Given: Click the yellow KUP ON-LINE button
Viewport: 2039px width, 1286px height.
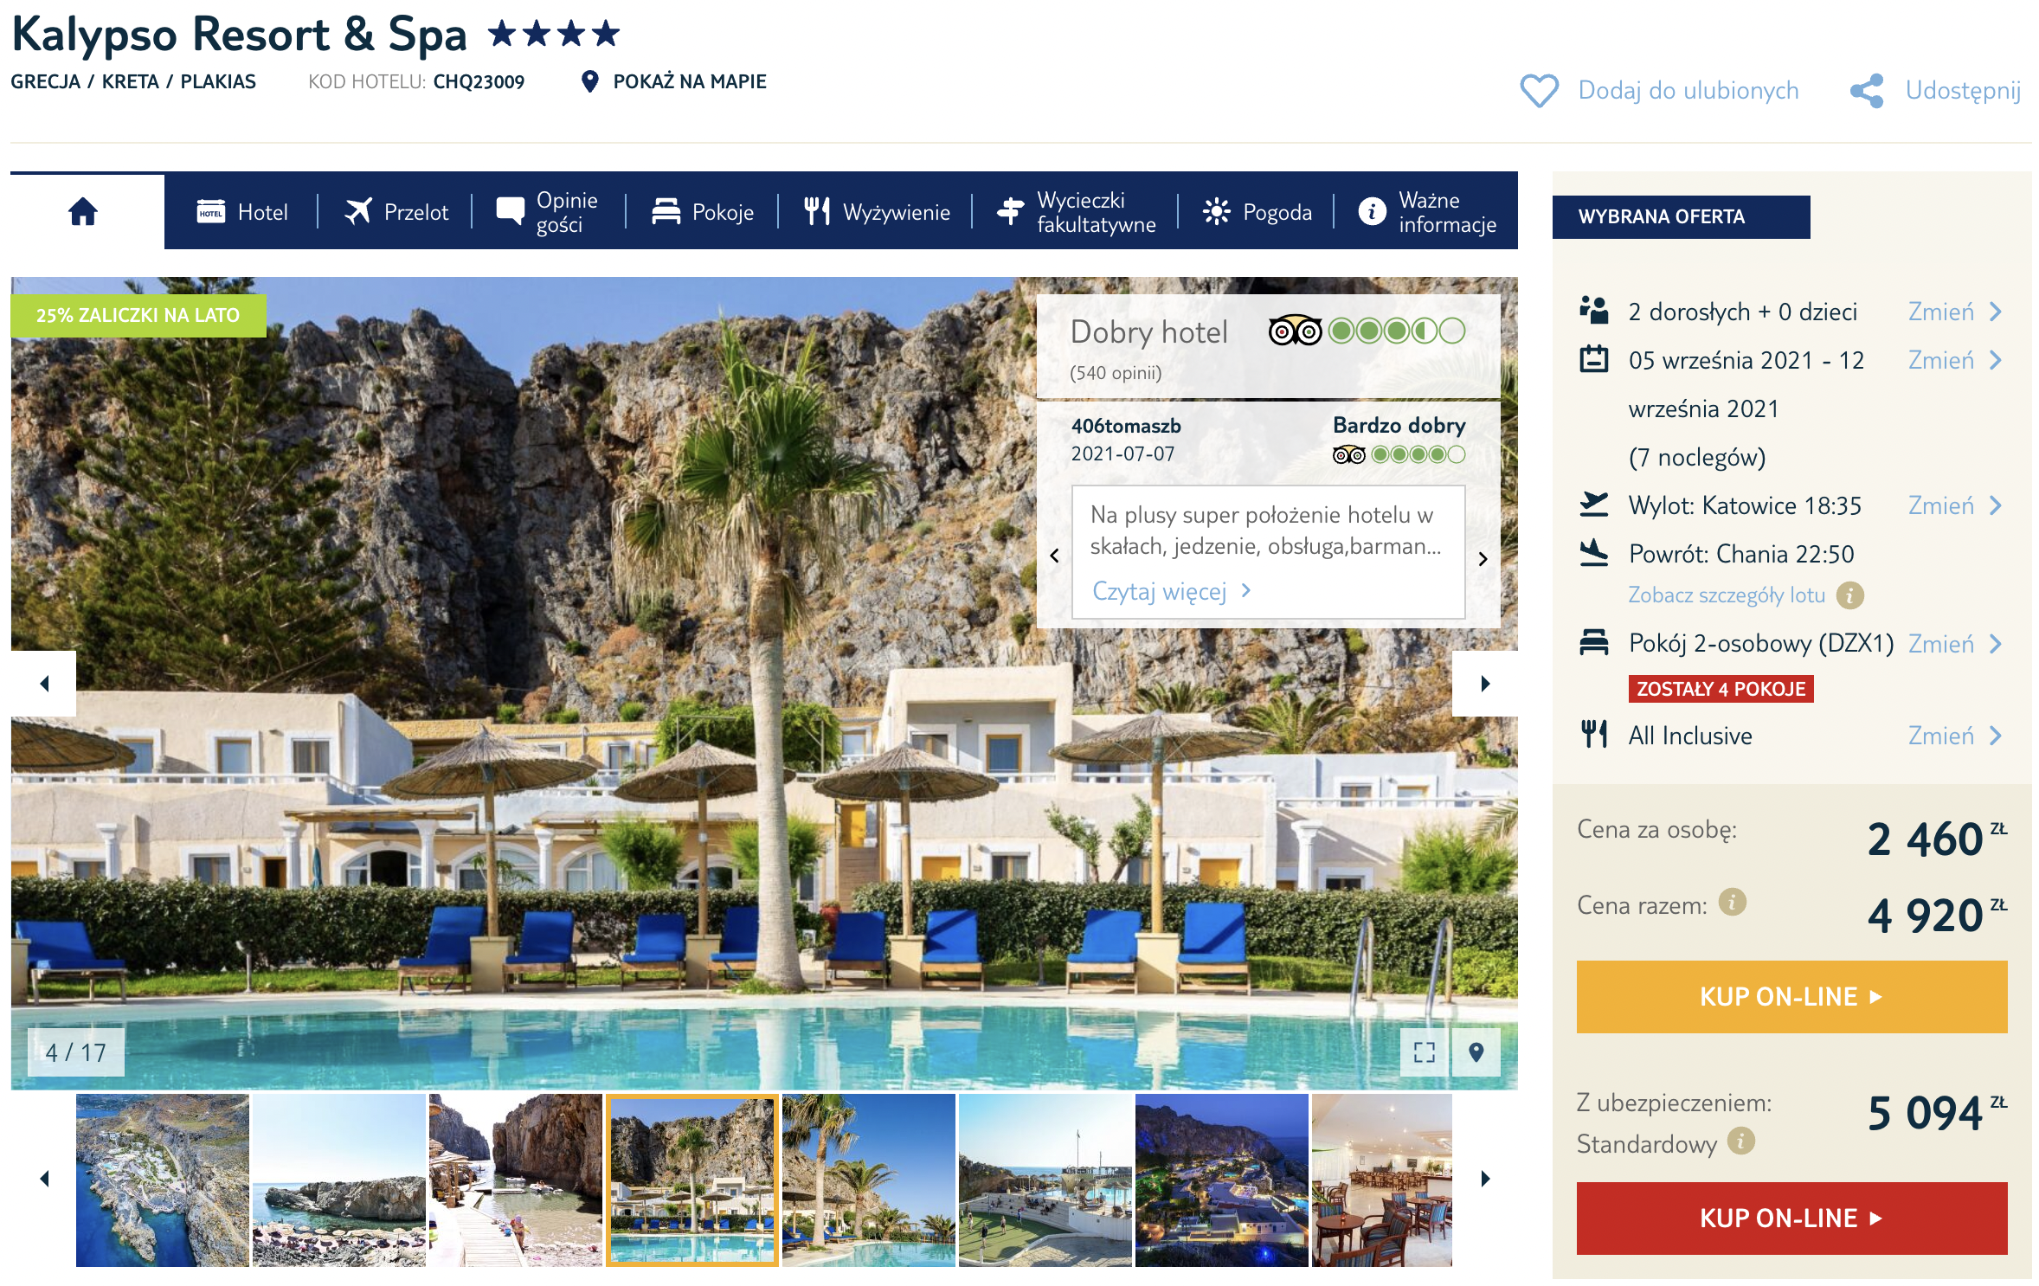Looking at the screenshot, I should click(1791, 997).
